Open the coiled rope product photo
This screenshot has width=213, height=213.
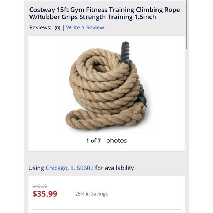pyautogui.click(x=106, y=86)
